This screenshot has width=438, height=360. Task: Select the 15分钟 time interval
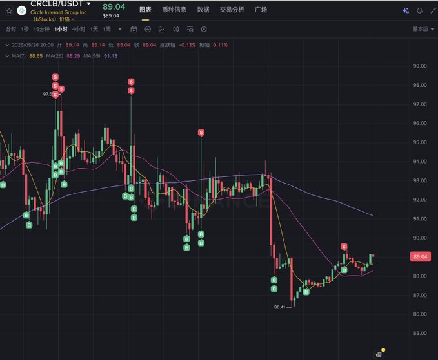[x=41, y=29]
